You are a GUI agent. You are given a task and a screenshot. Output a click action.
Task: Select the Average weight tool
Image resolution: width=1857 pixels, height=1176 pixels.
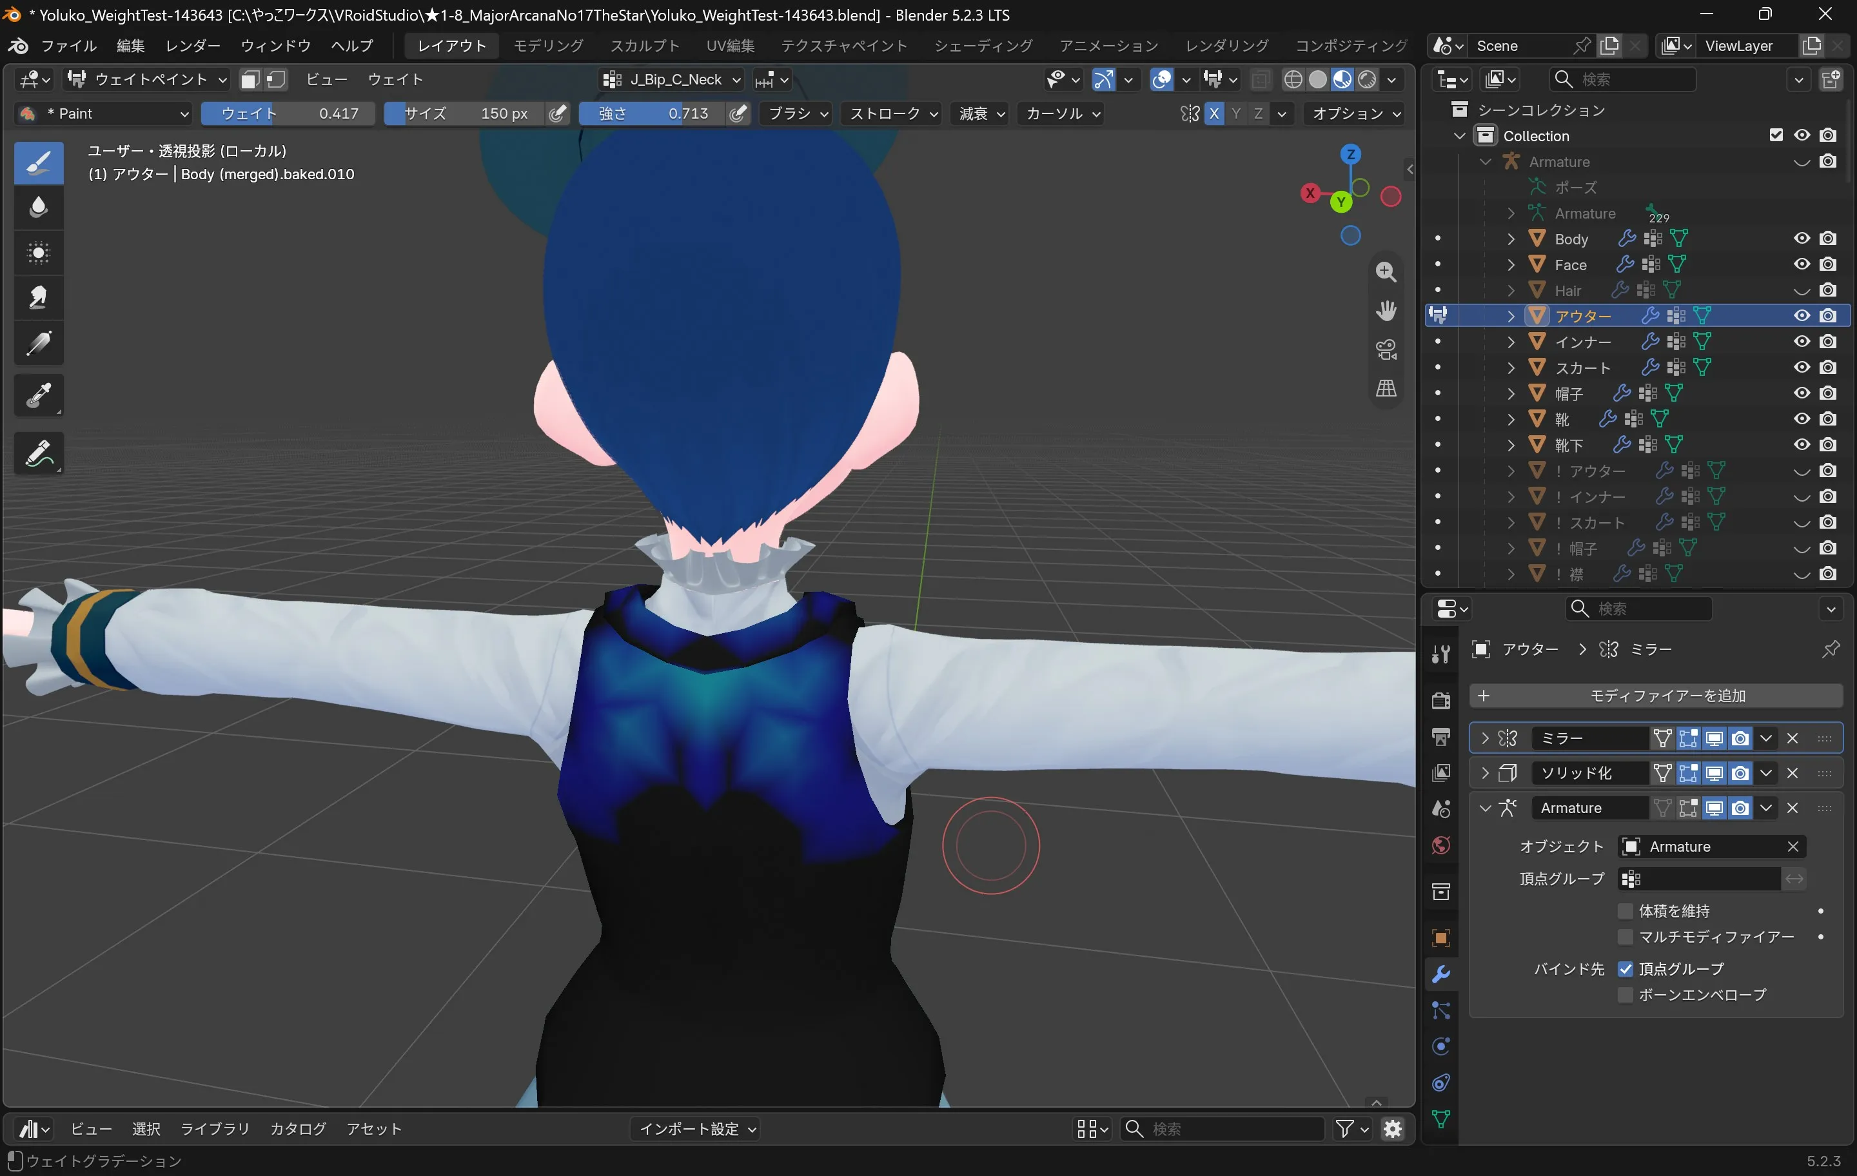tap(39, 252)
